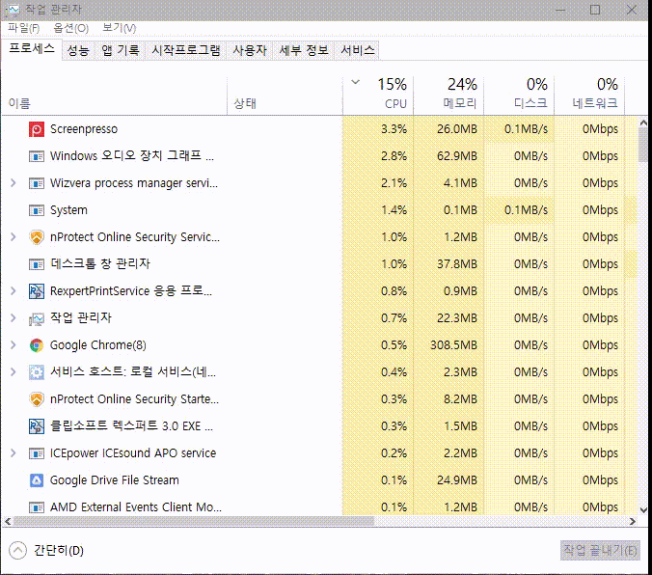The width and height of the screenshot is (652, 575).
Task: Select the 데스크톱 창 관리자 process name
Action: 99,263
